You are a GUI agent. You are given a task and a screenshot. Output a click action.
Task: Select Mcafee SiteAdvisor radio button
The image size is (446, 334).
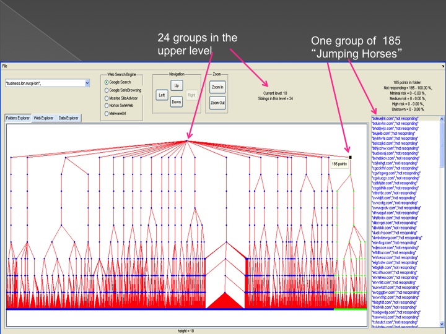click(x=107, y=98)
